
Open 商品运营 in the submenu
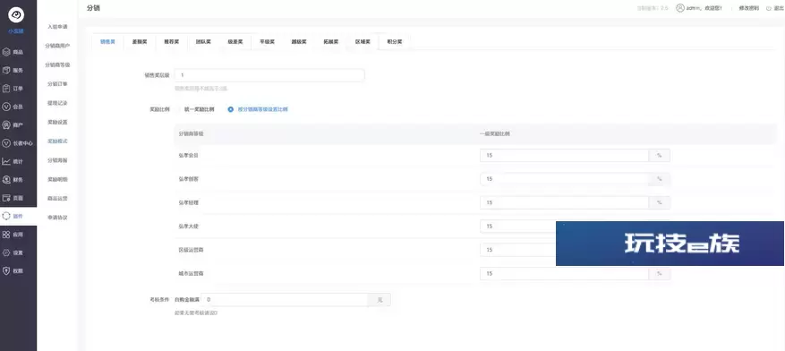click(x=57, y=198)
